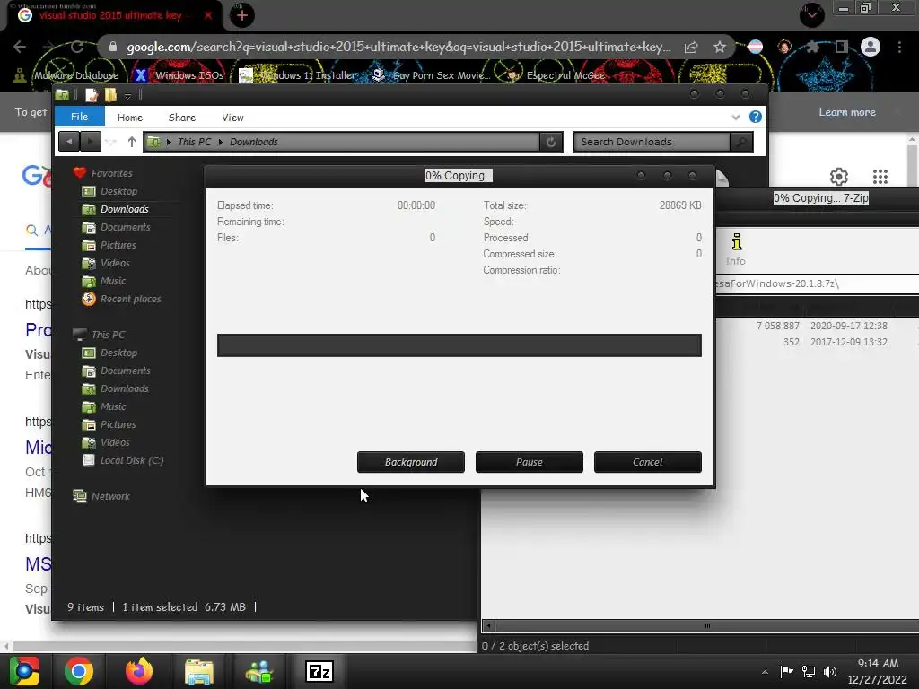
Task: Click the volume icon in system tray
Action: tap(830, 671)
